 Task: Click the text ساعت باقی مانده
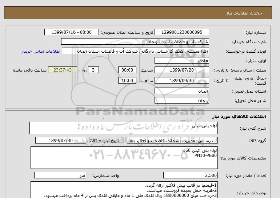(30, 70)
